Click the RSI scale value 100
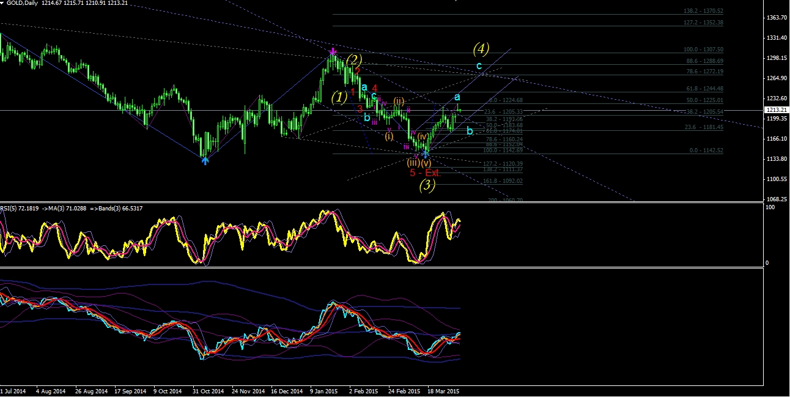 (x=770, y=209)
